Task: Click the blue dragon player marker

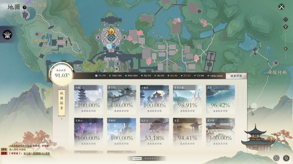Action: point(114,46)
